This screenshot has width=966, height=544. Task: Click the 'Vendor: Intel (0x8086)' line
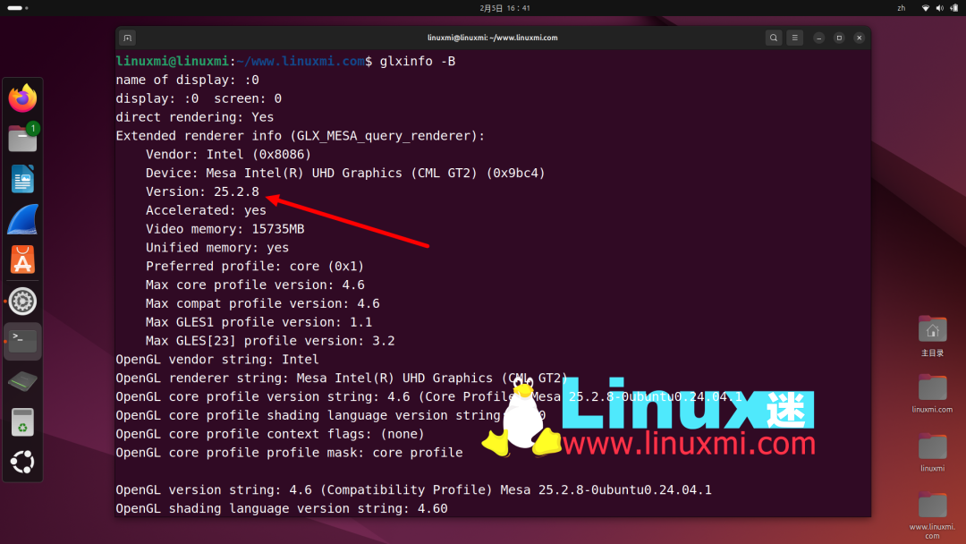pyautogui.click(x=229, y=154)
